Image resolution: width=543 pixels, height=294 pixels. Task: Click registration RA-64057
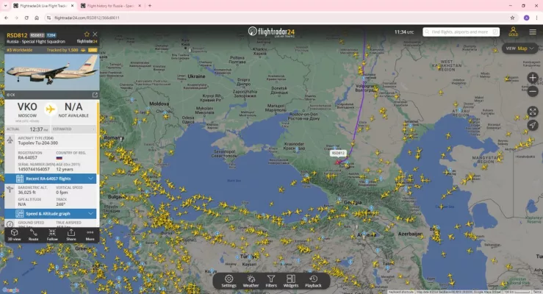[27, 157]
